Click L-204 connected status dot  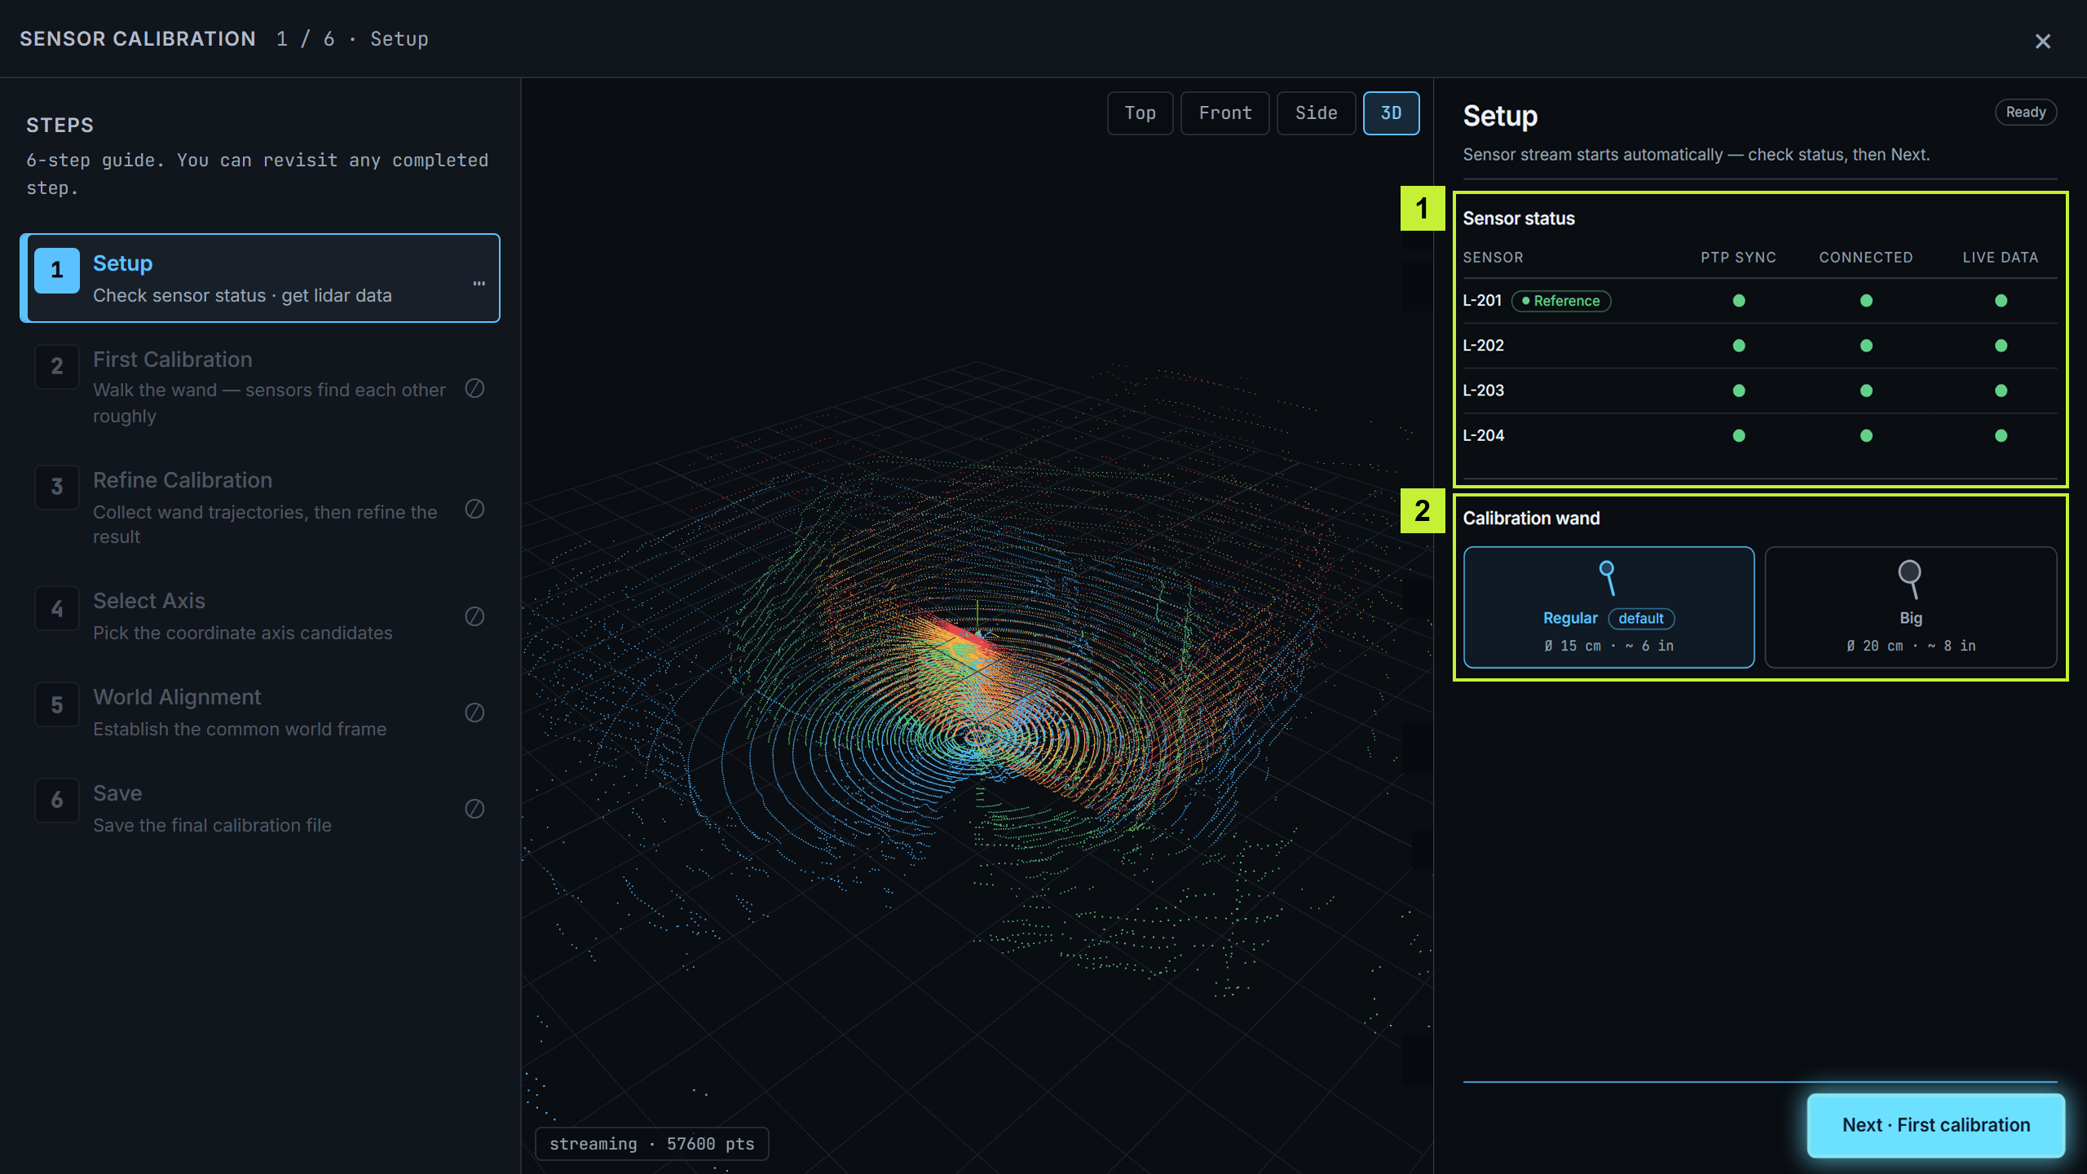(x=1866, y=435)
